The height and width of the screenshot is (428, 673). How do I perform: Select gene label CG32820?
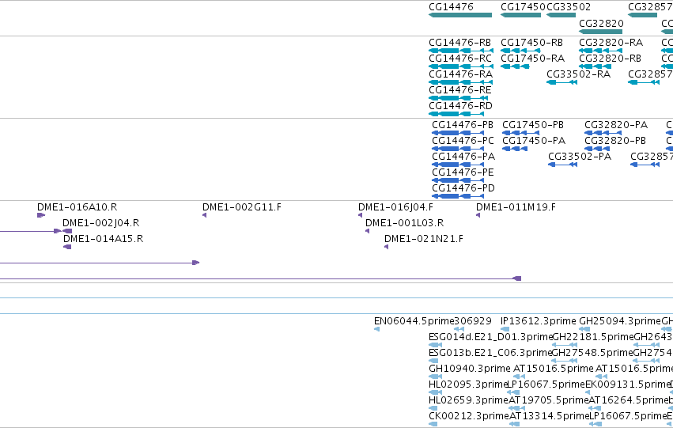[601, 23]
